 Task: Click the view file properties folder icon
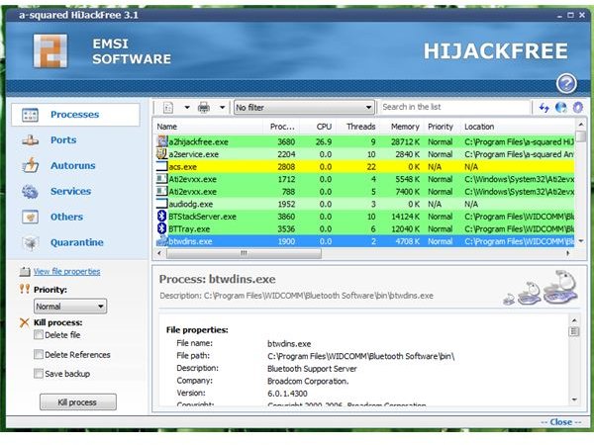(x=25, y=271)
